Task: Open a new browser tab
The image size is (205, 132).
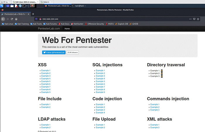Action: 33,14
